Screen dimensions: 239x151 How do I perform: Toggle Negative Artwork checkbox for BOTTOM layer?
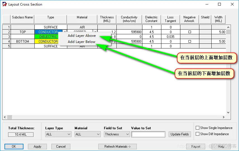coord(190,41)
